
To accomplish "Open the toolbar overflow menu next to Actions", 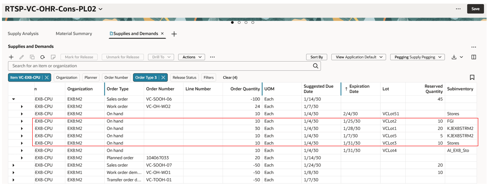I will [x=212, y=57].
